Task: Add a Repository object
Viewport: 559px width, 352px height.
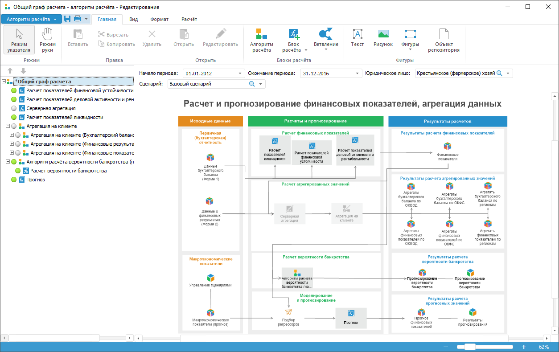Action: [444, 39]
